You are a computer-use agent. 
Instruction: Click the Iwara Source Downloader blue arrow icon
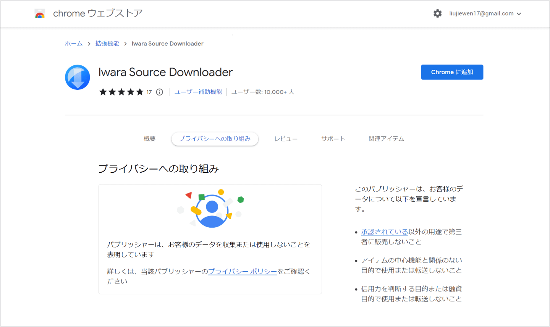point(78,77)
